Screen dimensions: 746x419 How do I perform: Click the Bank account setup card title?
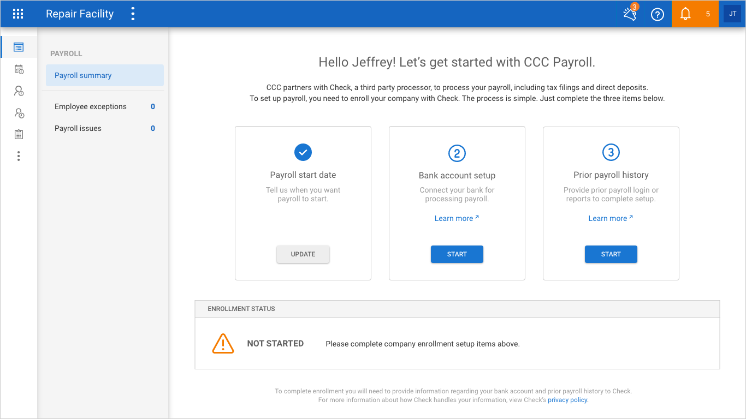457,176
